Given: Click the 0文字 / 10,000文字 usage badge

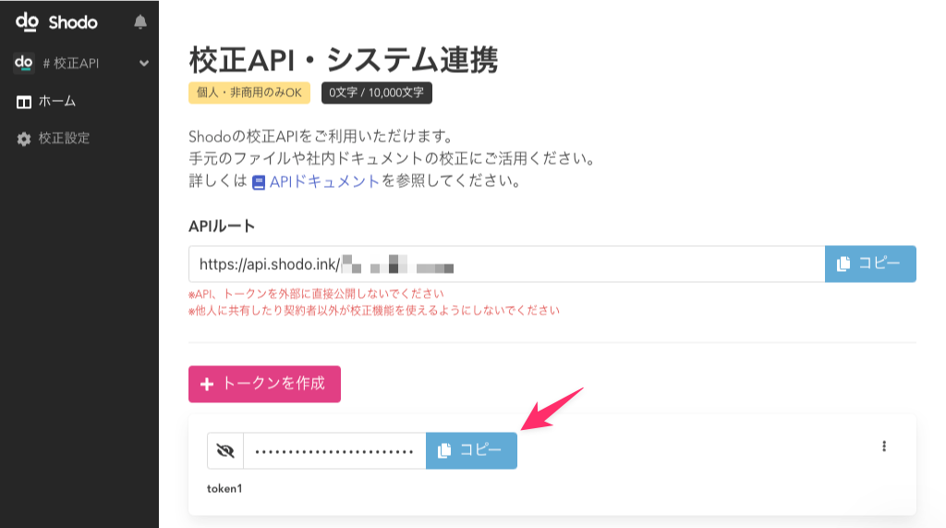Looking at the screenshot, I should pyautogui.click(x=377, y=92).
